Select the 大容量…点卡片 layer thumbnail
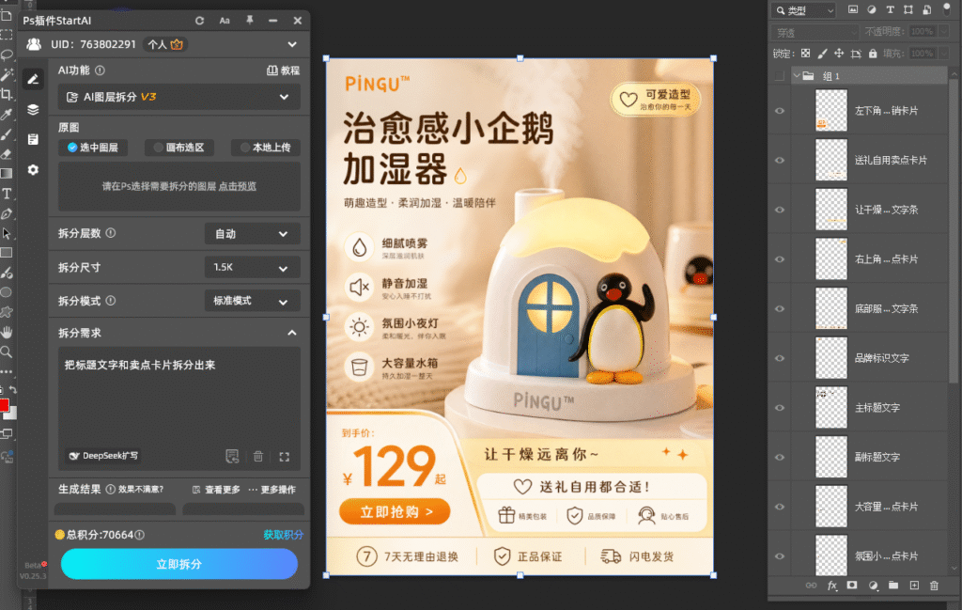This screenshot has width=962, height=610. coord(831,507)
